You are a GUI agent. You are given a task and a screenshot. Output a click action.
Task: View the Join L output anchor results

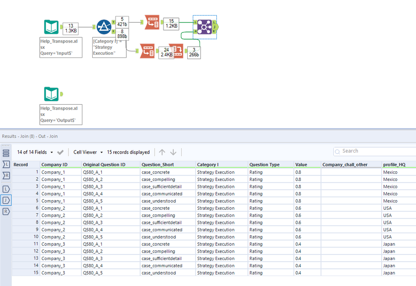tap(6, 189)
